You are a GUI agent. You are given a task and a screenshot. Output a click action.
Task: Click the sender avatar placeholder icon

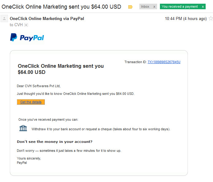(4, 18)
